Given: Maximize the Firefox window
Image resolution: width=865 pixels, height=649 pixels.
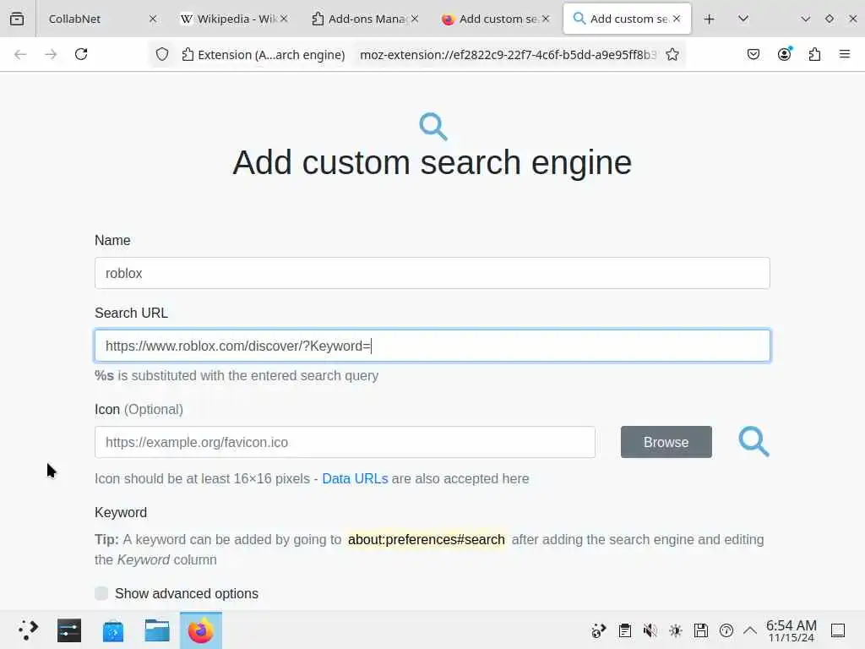Looking at the screenshot, I should point(830,19).
